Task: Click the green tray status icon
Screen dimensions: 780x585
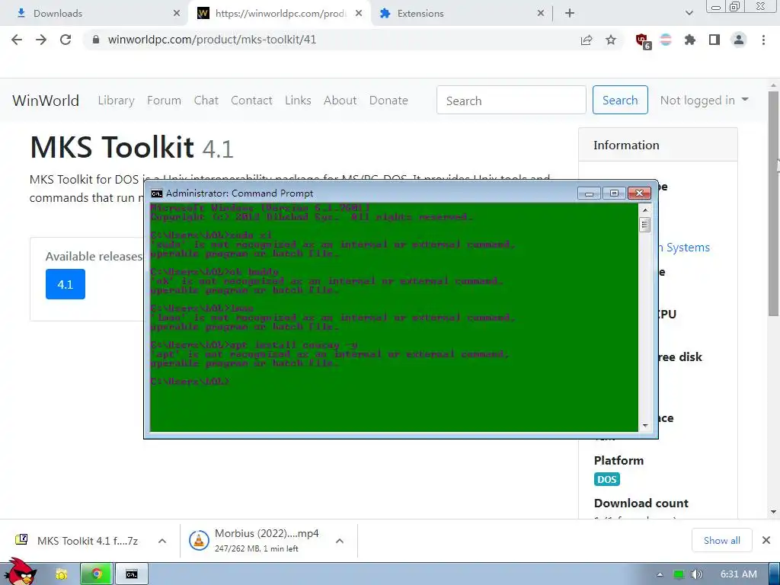Action: point(678,574)
